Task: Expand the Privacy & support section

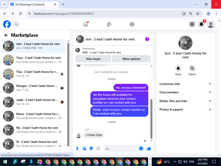Action: click(x=185, y=109)
